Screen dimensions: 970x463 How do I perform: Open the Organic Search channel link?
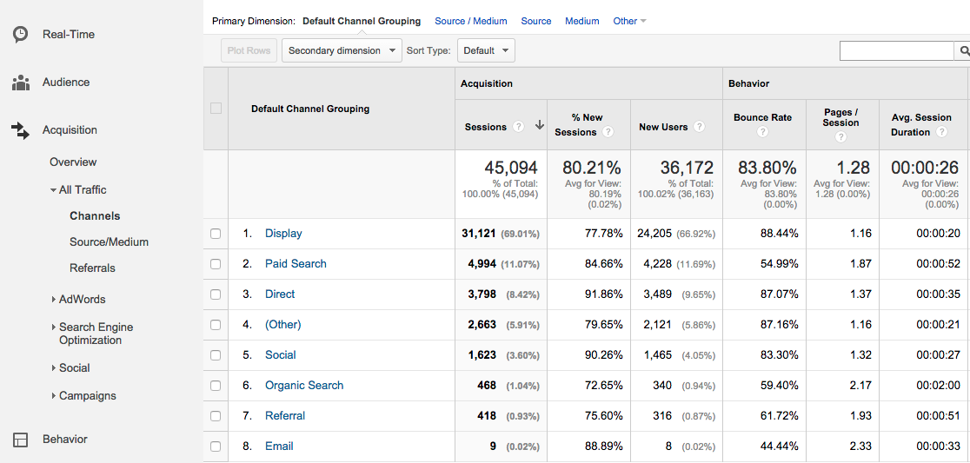304,386
